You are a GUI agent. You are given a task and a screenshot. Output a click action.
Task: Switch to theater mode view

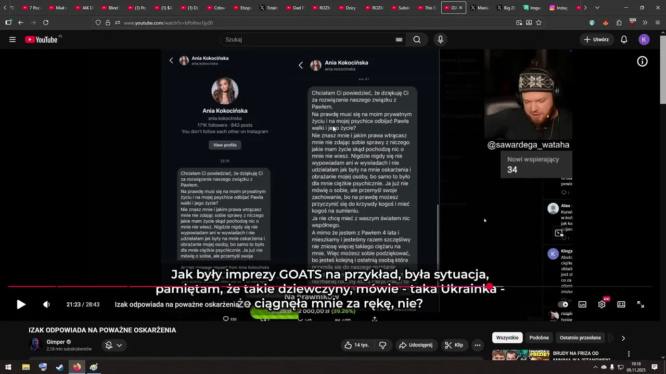(621, 304)
